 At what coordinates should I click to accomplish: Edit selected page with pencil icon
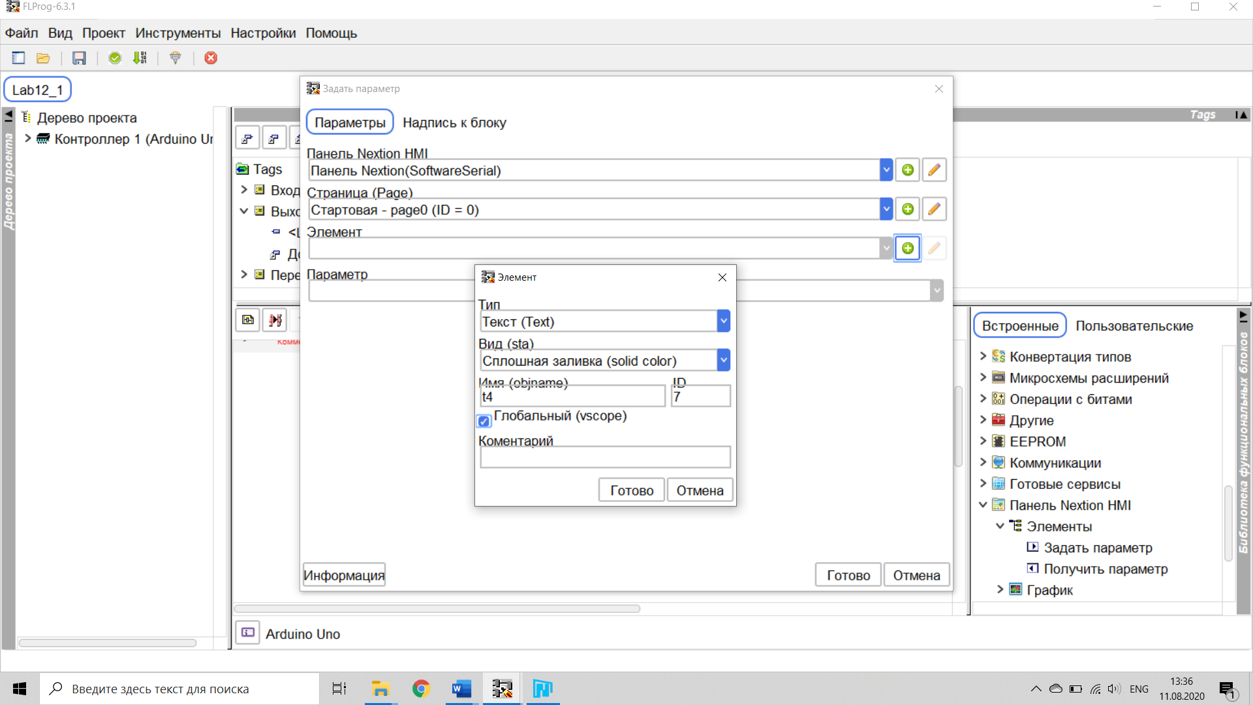point(934,210)
